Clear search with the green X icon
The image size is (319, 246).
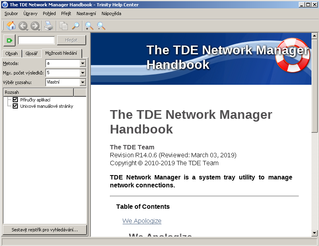[x=10, y=40]
